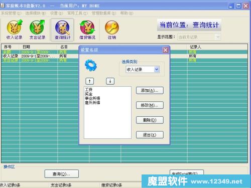Open the 显示范围 display range dropdown
The height and width of the screenshot is (188, 251).
point(218,37)
